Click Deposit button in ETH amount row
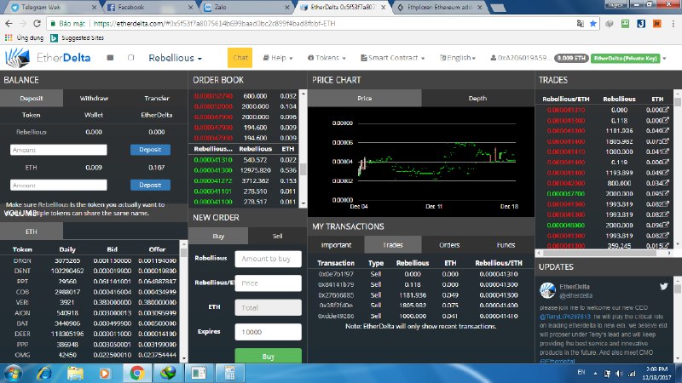682x383 pixels. click(150, 185)
